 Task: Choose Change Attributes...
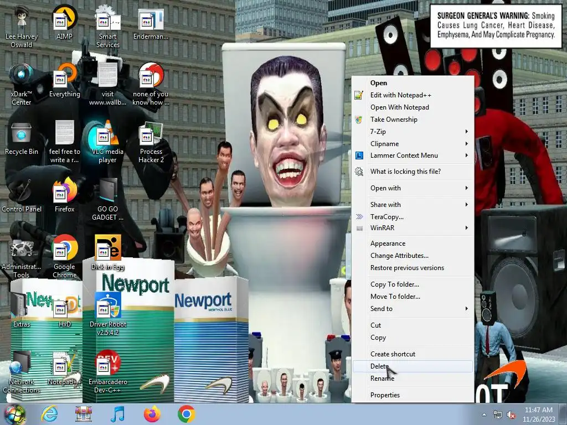click(413, 256)
